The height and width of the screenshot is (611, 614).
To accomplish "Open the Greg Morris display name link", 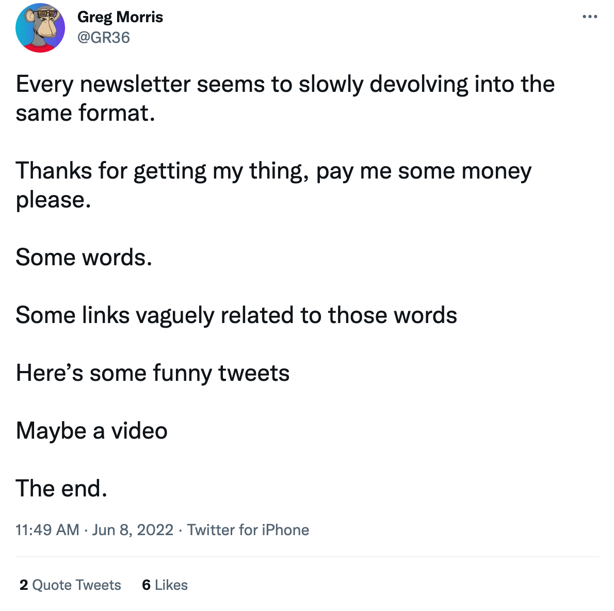I will 120,17.
